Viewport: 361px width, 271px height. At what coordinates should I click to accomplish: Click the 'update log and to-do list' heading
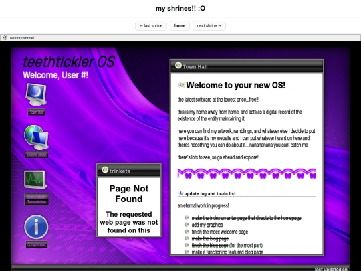coord(210,194)
